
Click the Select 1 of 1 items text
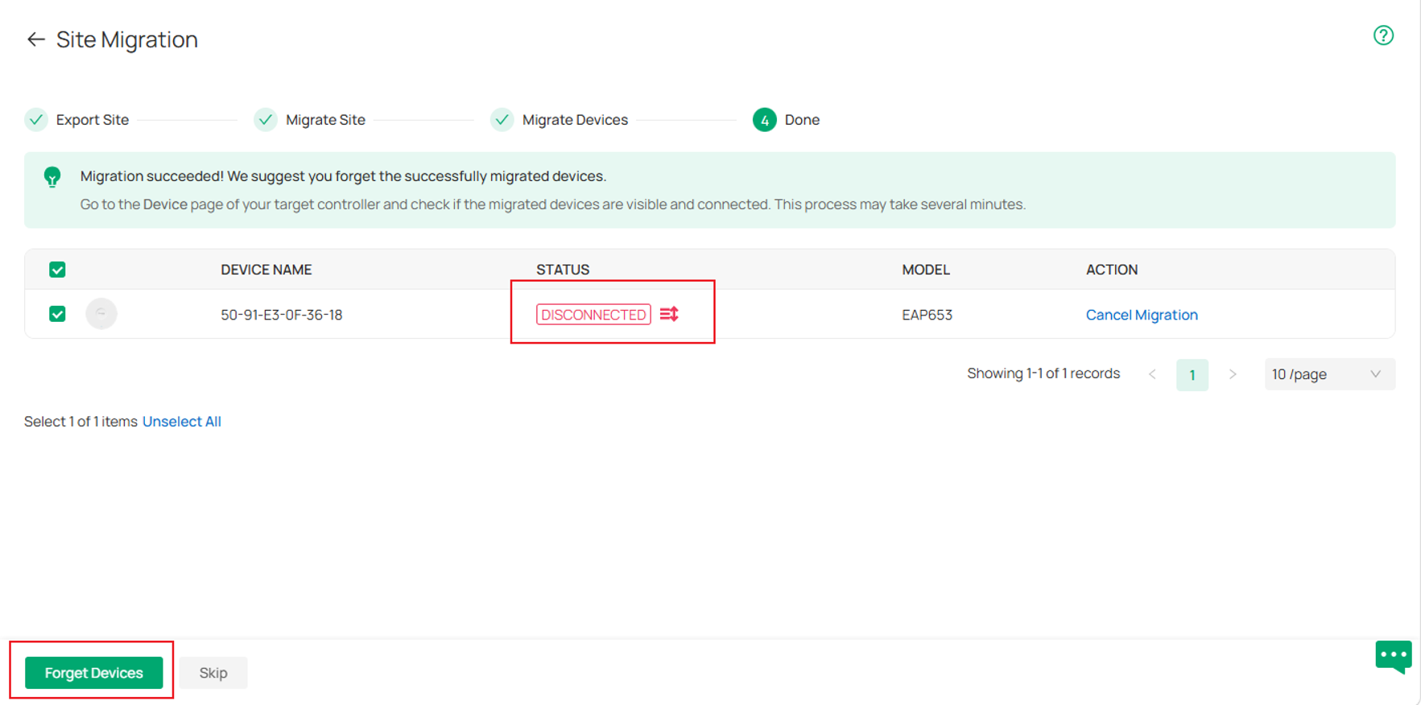coord(81,422)
